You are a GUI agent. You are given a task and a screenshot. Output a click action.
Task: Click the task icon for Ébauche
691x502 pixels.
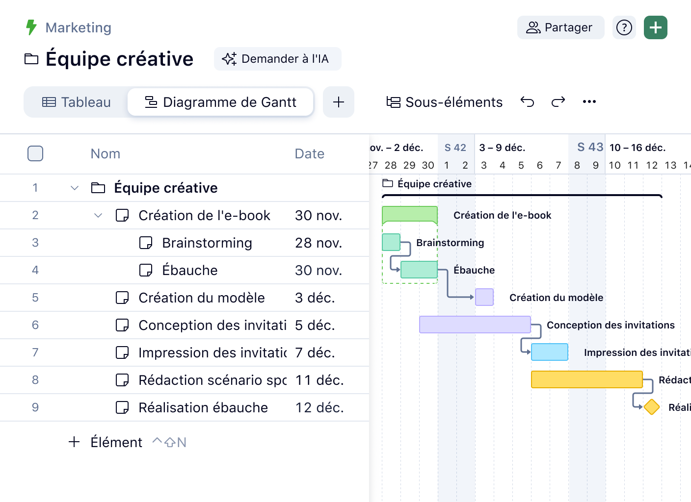click(x=146, y=270)
